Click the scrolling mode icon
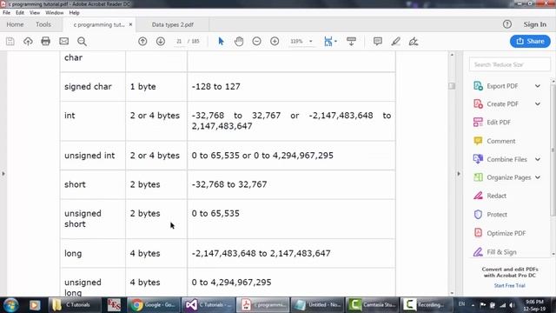The height and width of the screenshot is (313, 556). click(x=351, y=41)
